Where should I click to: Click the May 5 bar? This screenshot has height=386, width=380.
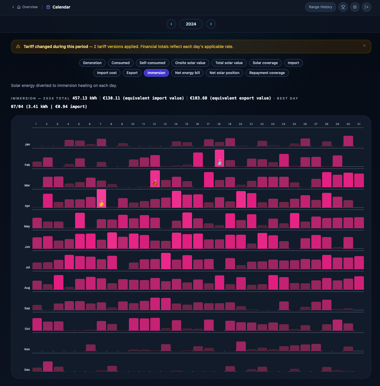point(80,220)
